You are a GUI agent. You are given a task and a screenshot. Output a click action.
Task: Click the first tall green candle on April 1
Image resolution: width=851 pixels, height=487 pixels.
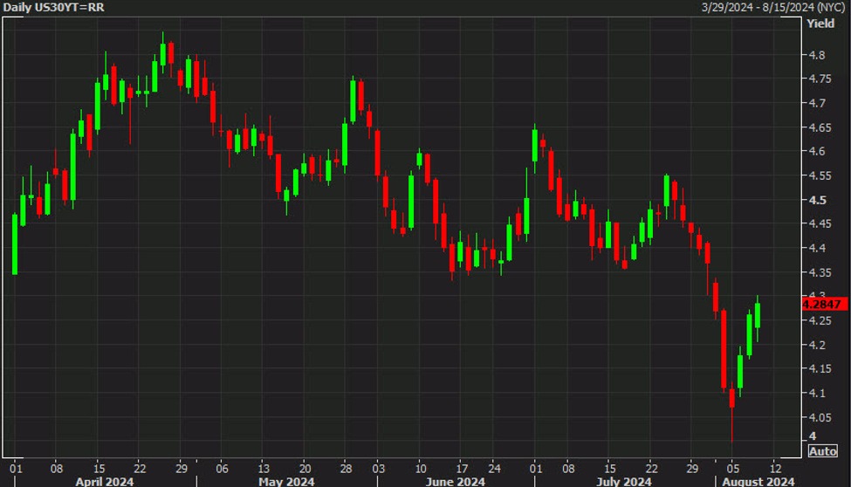pyautogui.click(x=15, y=244)
